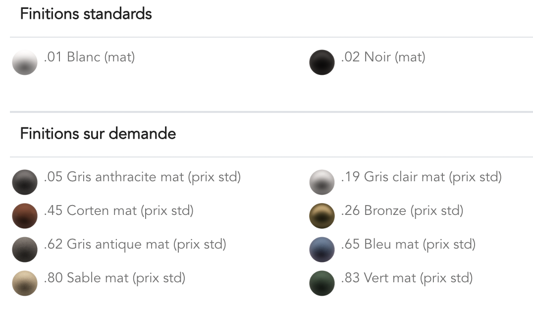Screen dimensions: 533x311
Task: Pick the .02 Noir (mat) black swatch
Action: (x=322, y=63)
